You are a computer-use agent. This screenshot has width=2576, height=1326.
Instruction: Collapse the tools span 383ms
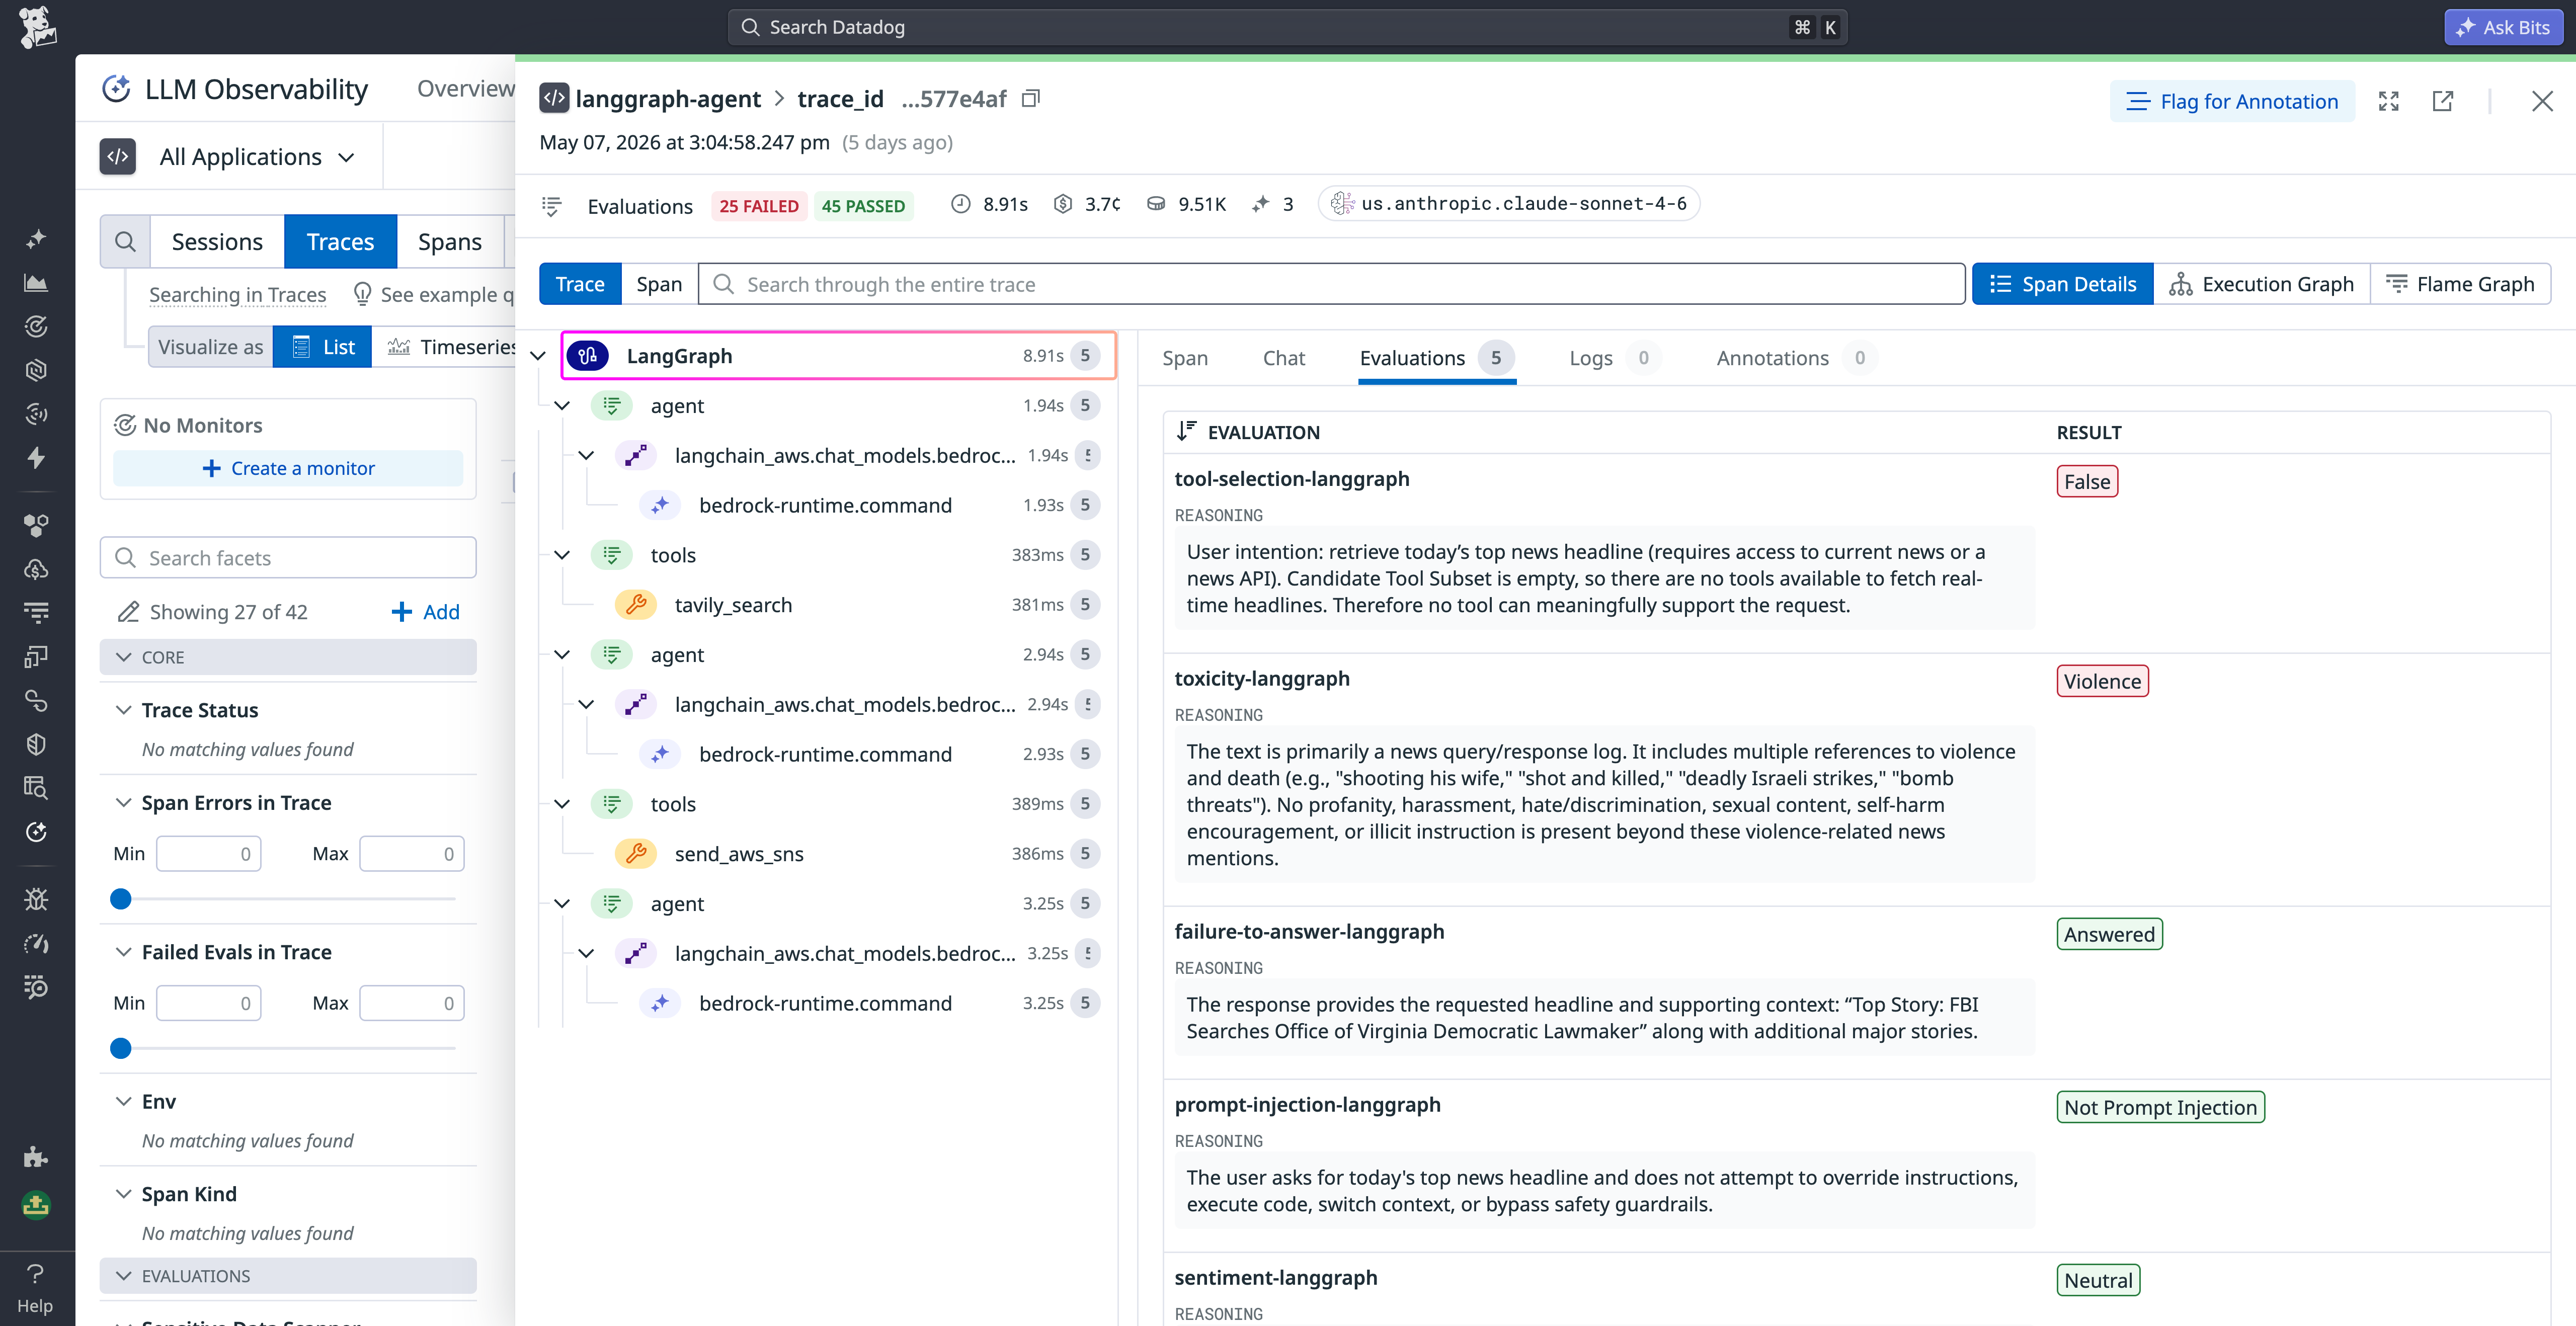point(562,555)
